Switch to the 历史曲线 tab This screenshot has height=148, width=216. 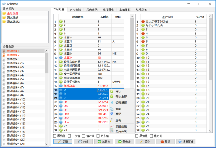(x=92, y=9)
